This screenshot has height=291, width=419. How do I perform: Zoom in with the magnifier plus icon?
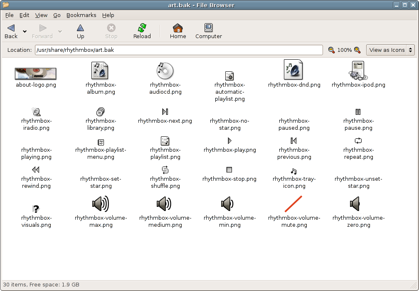[357, 50]
